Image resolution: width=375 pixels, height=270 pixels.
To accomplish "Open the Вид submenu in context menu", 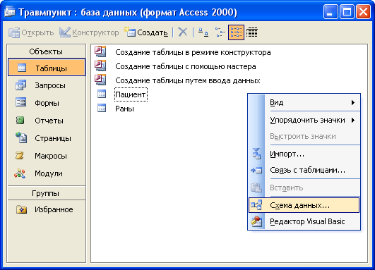I will (x=304, y=102).
